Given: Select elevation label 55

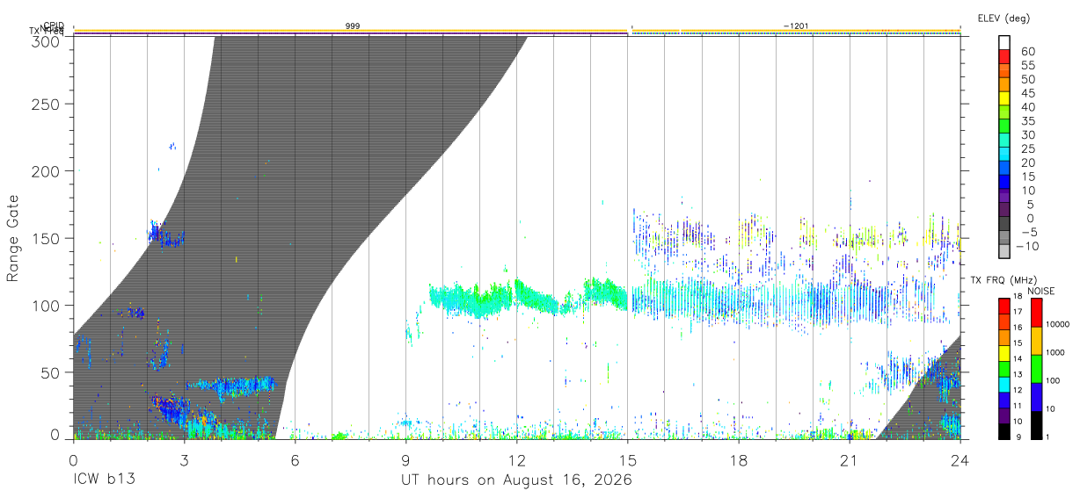Looking at the screenshot, I should (x=1026, y=65).
